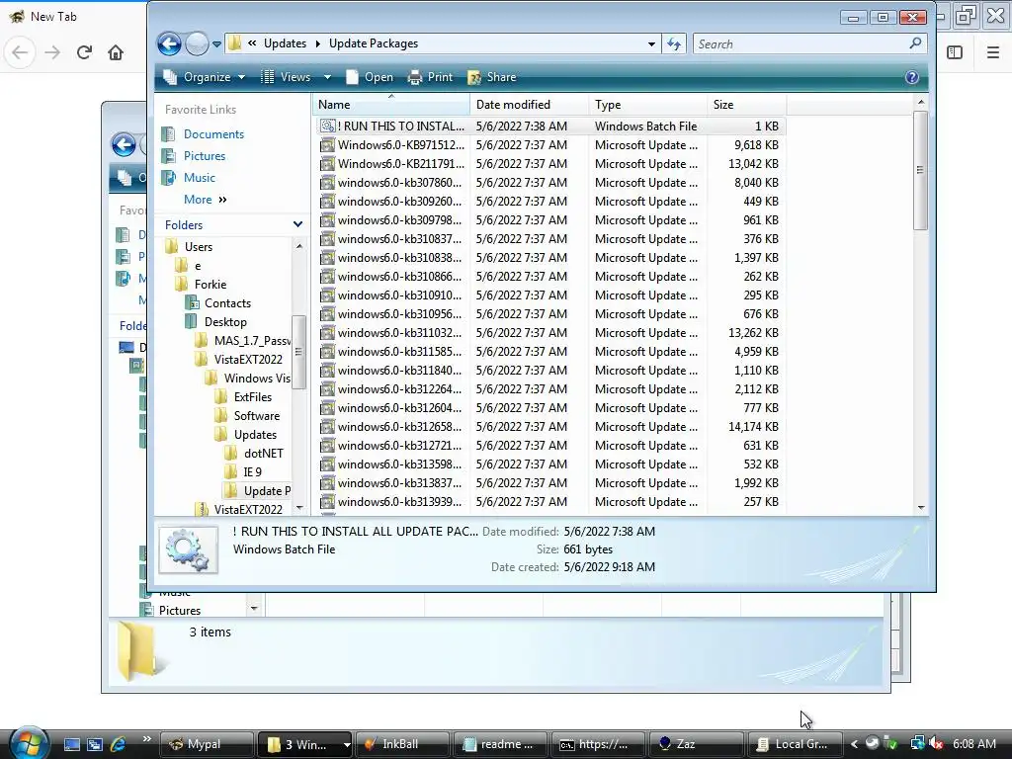The image size is (1012, 759).
Task: Click the Views toolbar button
Action: (286, 77)
